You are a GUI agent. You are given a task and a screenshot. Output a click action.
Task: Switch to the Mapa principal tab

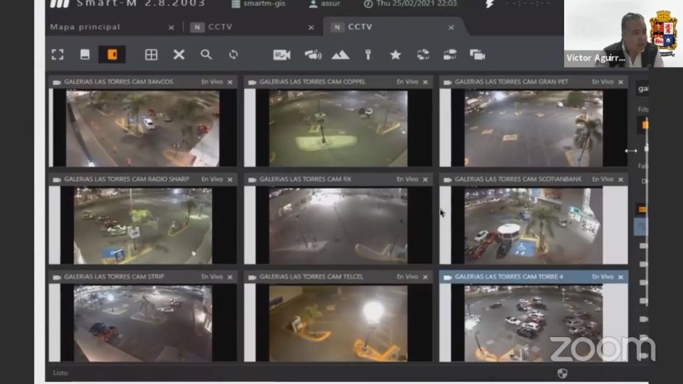click(85, 27)
